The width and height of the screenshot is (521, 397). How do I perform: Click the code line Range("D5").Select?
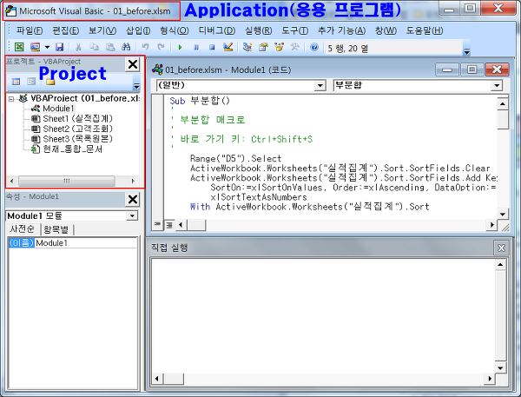click(235, 159)
